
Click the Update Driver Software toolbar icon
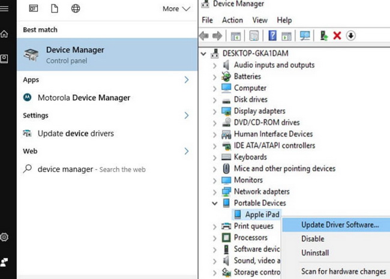click(324, 35)
